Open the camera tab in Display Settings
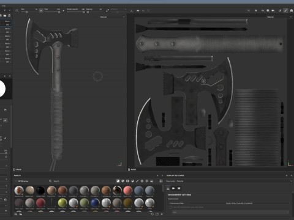The image size is (294, 220). 173,188
